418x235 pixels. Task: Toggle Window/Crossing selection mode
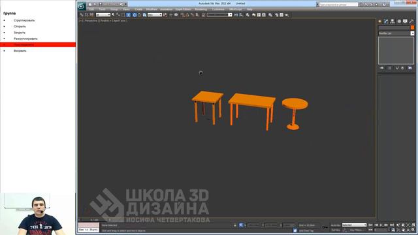(128, 15)
